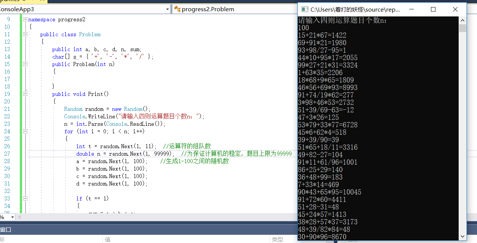Click the 'Random random = new Random();' line
This screenshot has height=243, width=477.
tap(107, 109)
